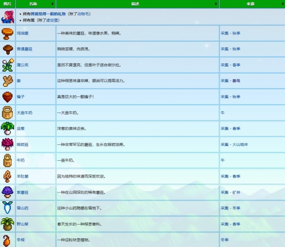
Task: Open the 鸡油菌 item name link
Action: click(22, 33)
